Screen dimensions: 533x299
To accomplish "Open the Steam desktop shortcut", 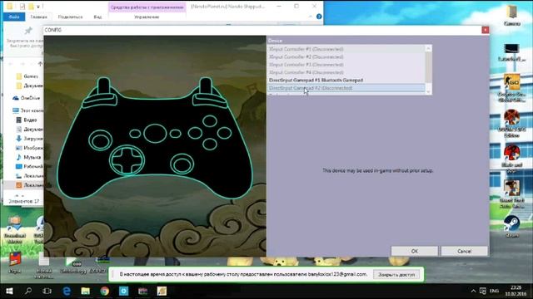I will [511, 227].
